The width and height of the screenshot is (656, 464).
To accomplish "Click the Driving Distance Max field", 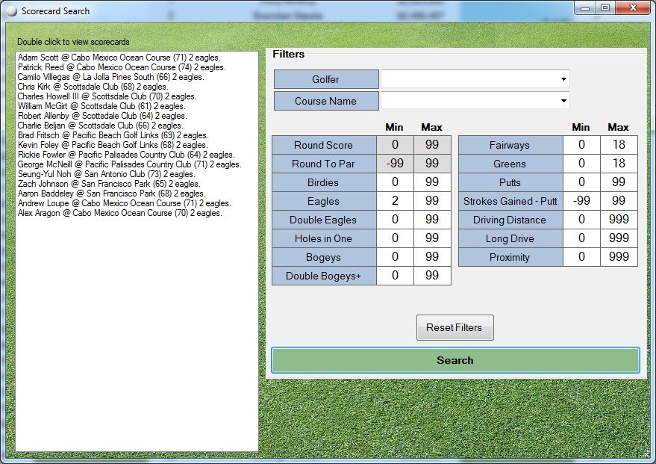I will tap(618, 220).
